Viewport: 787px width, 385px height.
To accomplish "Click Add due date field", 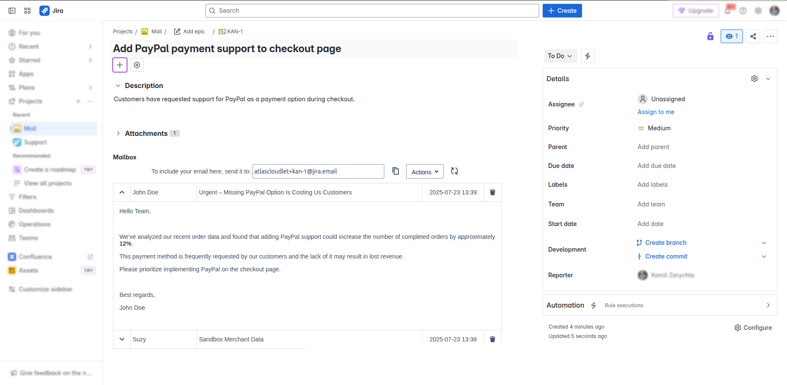I will 657,166.
